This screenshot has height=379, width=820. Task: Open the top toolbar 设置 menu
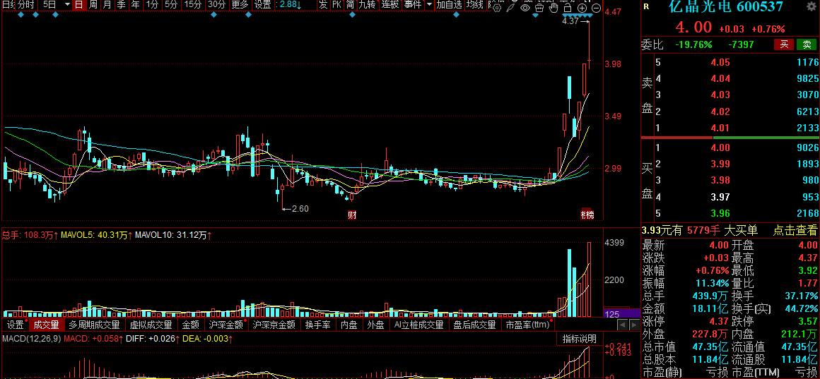pyautogui.click(x=262, y=5)
